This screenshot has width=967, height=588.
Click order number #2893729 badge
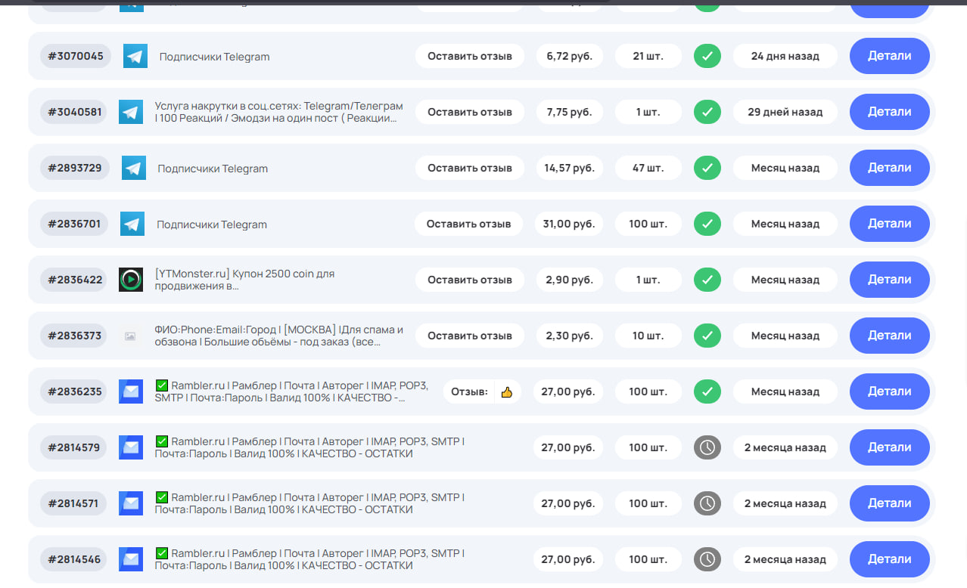point(75,168)
